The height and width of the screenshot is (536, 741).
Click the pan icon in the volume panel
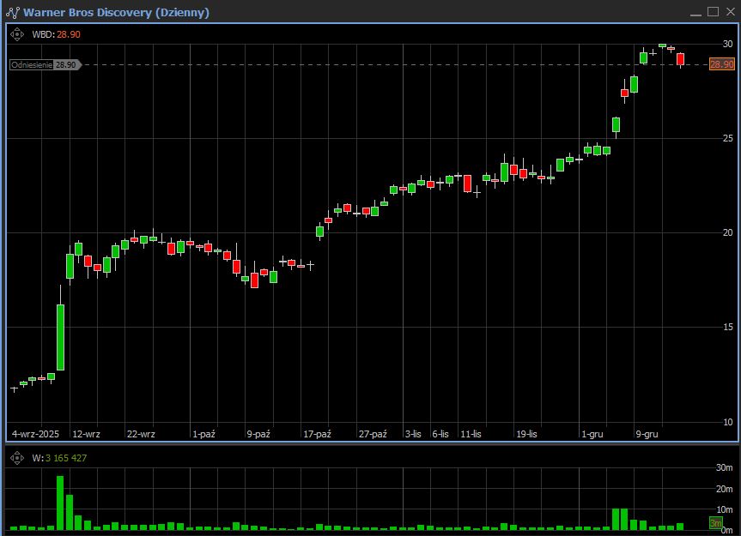[16, 458]
